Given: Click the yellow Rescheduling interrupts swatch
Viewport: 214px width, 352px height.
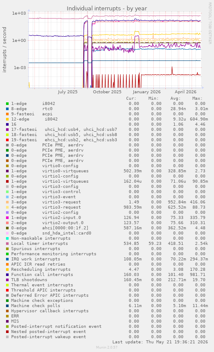Looking at the screenshot, I should (x=7, y=270).
